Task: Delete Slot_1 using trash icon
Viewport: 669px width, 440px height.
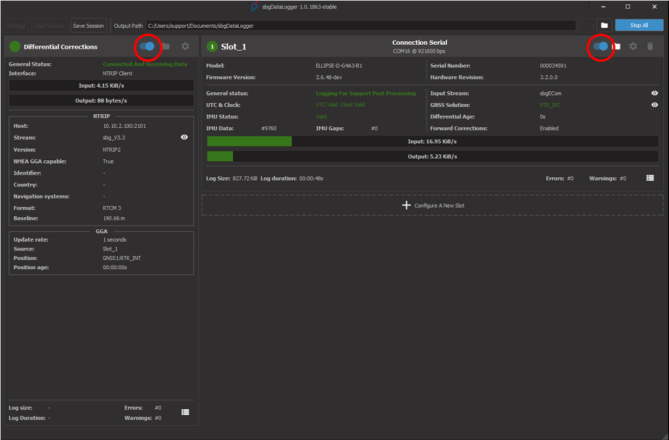Action: (650, 47)
